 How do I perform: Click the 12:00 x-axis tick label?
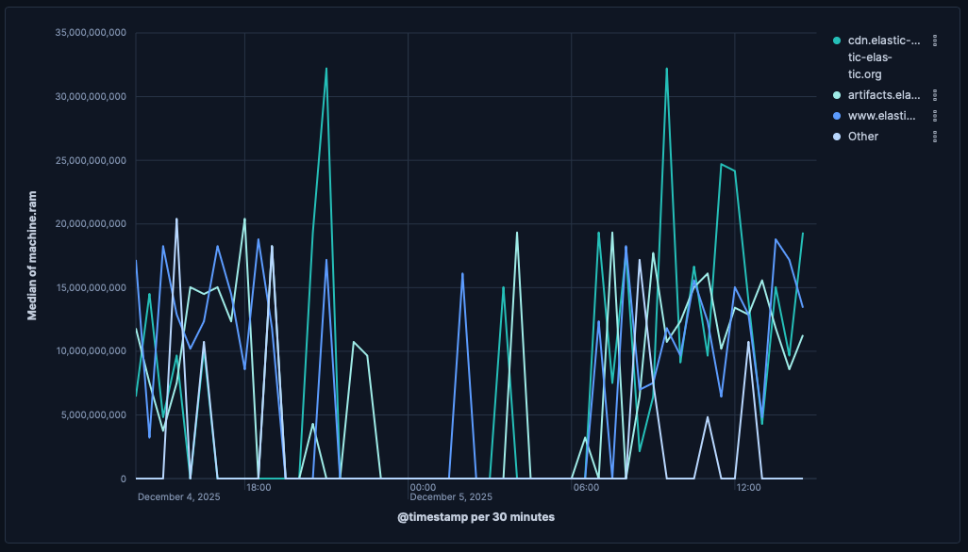pos(748,487)
